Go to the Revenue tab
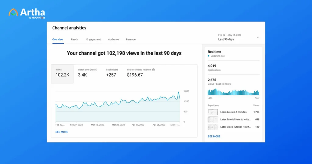Screen dimensions: 312x164 131,39
